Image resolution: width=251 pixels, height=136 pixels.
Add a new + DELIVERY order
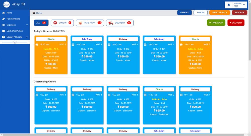[236, 23]
